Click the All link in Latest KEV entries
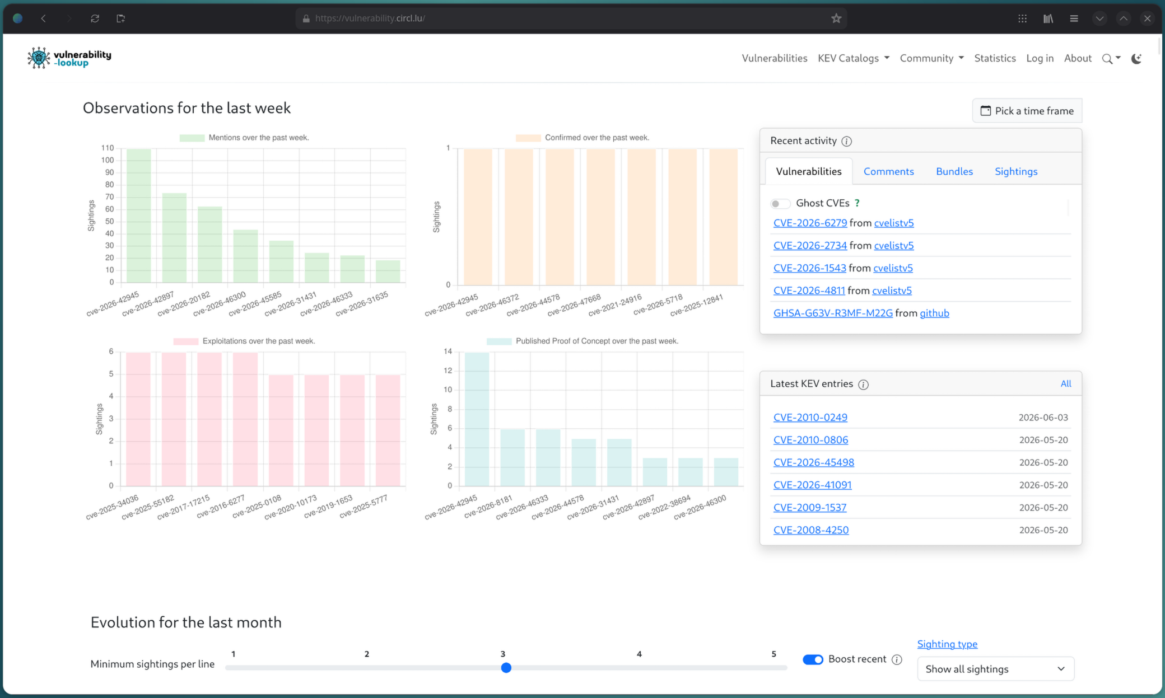Image resolution: width=1165 pixels, height=698 pixels. (1065, 384)
